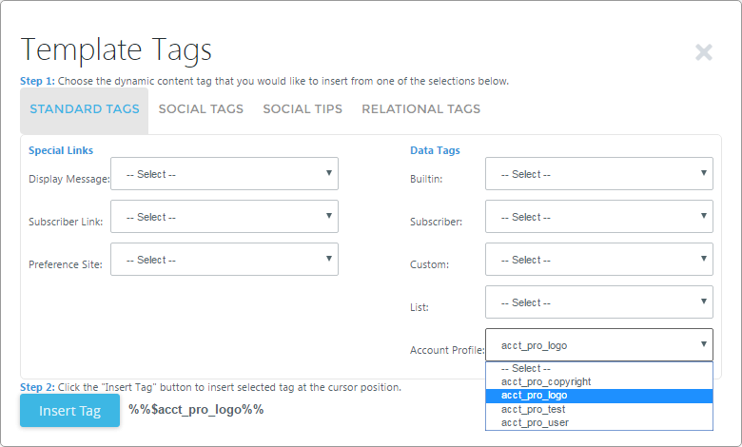This screenshot has height=447, width=742.
Task: Expand the Builtin data tags dropdown
Action: (598, 174)
